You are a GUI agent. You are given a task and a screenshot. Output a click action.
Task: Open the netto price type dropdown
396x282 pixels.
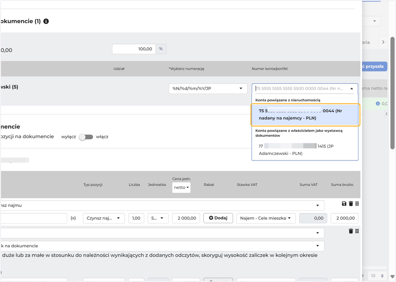pyautogui.click(x=181, y=188)
